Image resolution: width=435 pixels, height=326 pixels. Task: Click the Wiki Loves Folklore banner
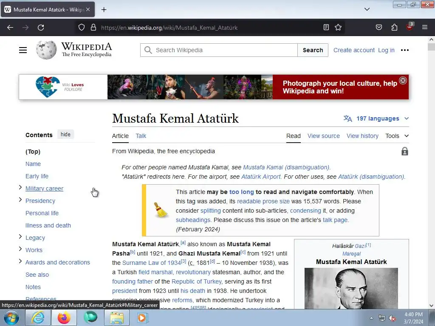[x=214, y=87]
